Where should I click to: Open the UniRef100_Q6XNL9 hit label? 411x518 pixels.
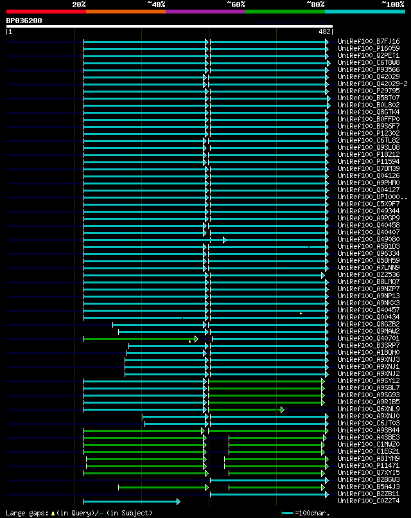(x=369, y=409)
